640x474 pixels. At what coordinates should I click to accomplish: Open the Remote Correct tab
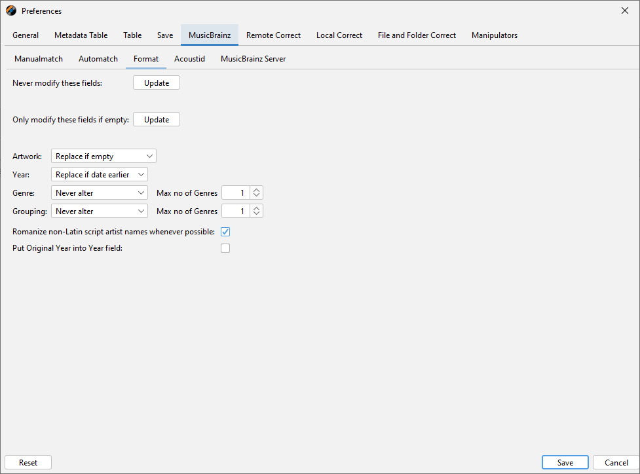[273, 35]
